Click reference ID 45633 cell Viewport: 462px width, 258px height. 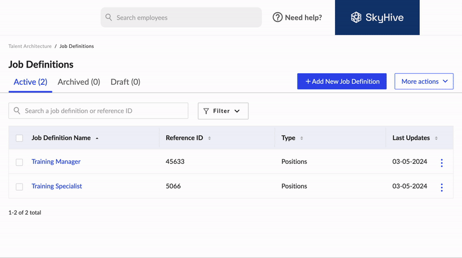175,162
